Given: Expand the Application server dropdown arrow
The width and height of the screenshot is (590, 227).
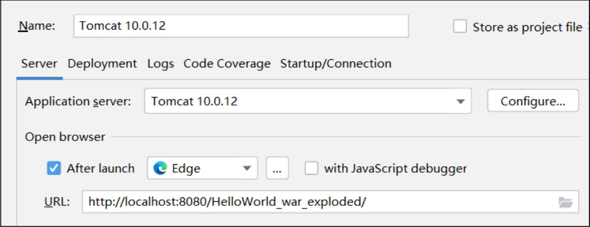Looking at the screenshot, I should 461,102.
